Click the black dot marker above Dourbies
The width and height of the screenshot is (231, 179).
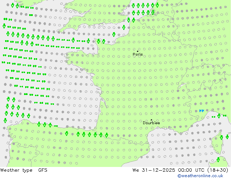tap(151, 120)
